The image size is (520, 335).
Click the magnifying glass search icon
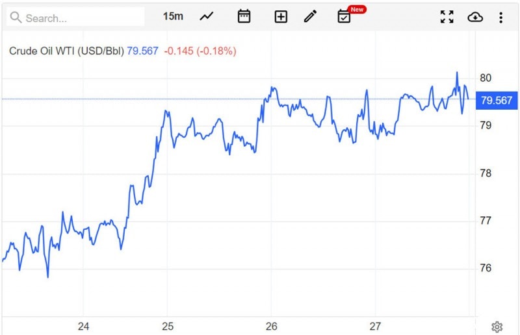[x=16, y=18]
